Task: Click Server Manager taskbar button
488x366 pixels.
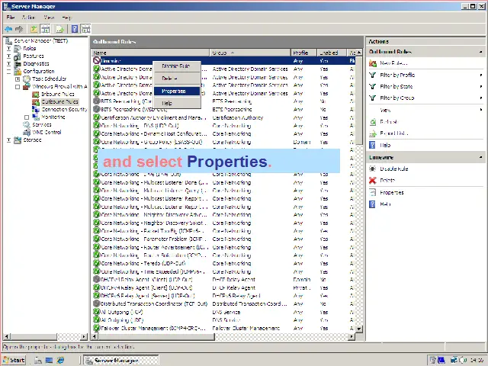Action: 121,360
